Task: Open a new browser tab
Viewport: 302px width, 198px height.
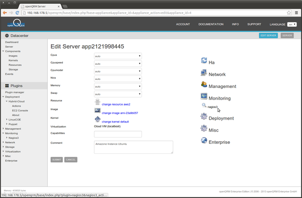Action: pyautogui.click(x=65, y=7)
